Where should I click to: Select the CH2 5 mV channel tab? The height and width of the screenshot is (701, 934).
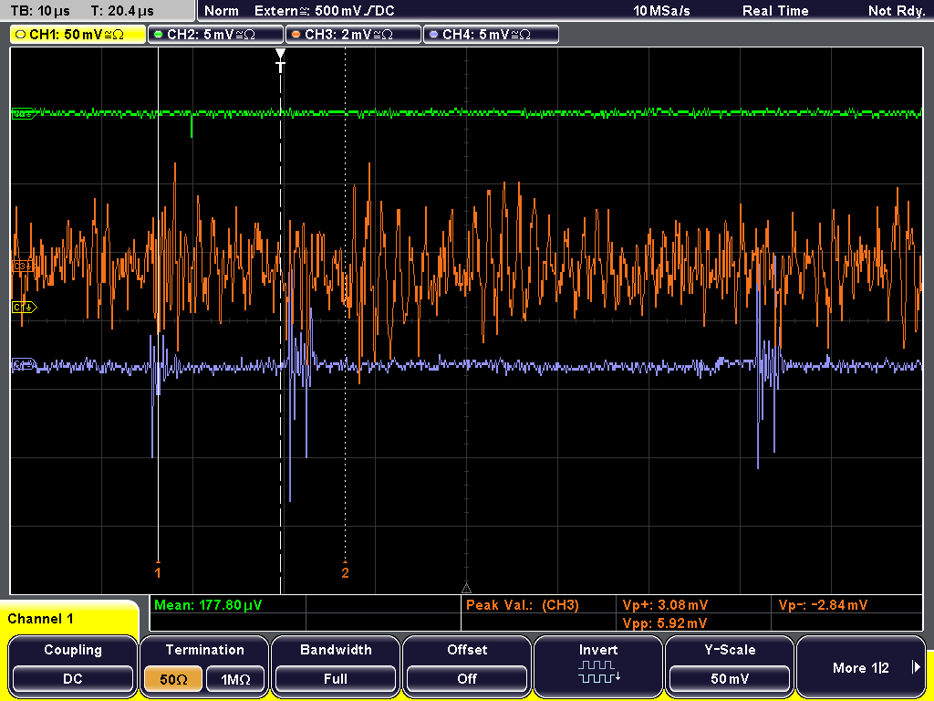tap(215, 35)
